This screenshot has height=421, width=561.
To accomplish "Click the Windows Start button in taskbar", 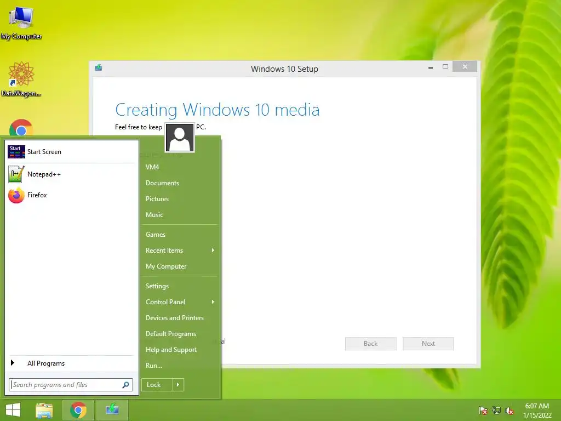I will click(13, 410).
